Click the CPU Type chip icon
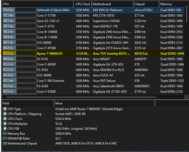The height and width of the screenshot is (152, 189). click(x=5, y=109)
